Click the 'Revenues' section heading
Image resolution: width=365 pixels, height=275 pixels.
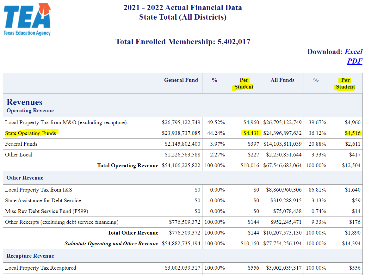pyautogui.click(x=24, y=102)
